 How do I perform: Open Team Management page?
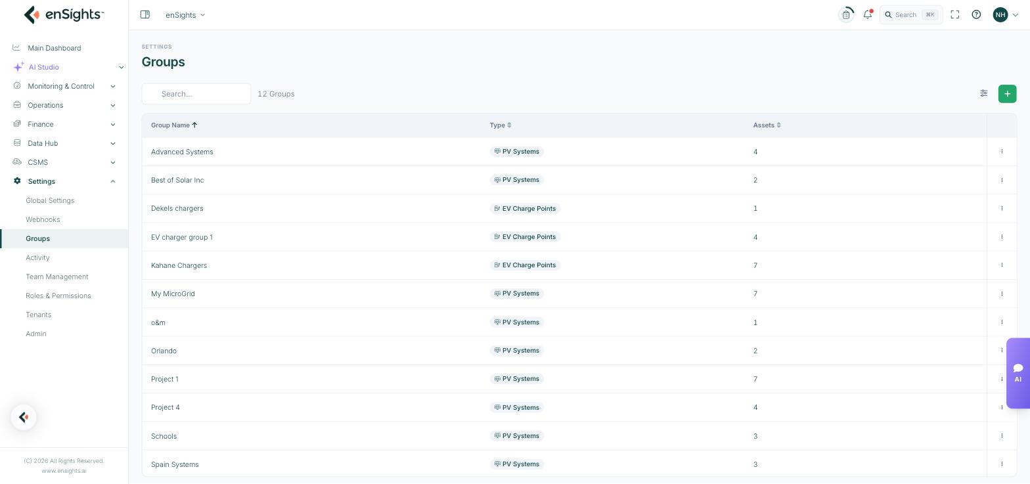click(57, 276)
